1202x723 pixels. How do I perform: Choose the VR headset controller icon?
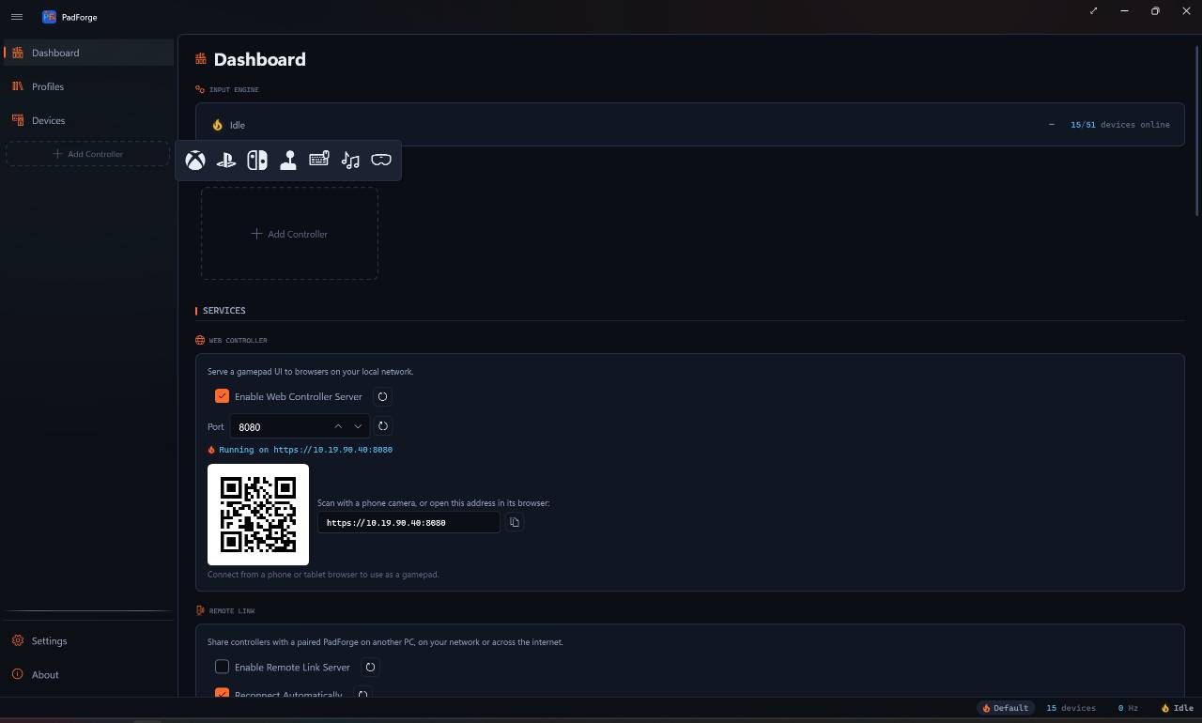381,161
